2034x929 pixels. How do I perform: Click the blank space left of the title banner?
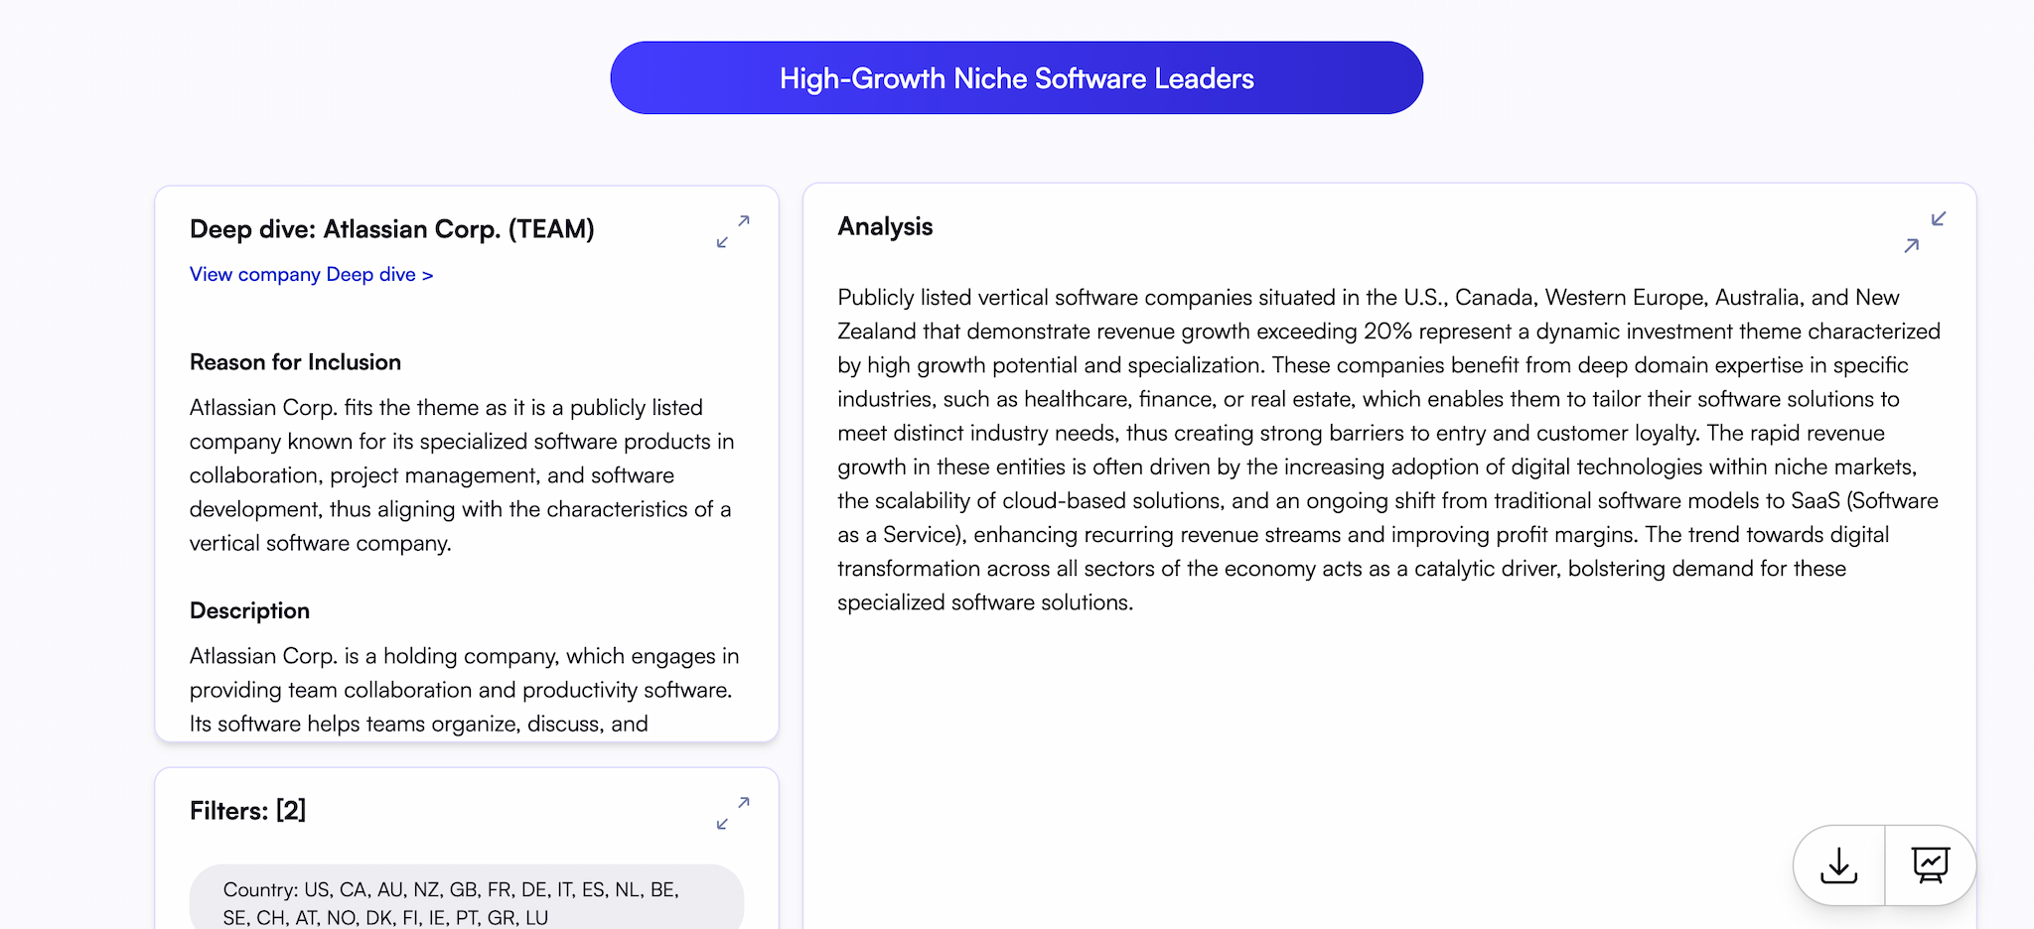298,78
